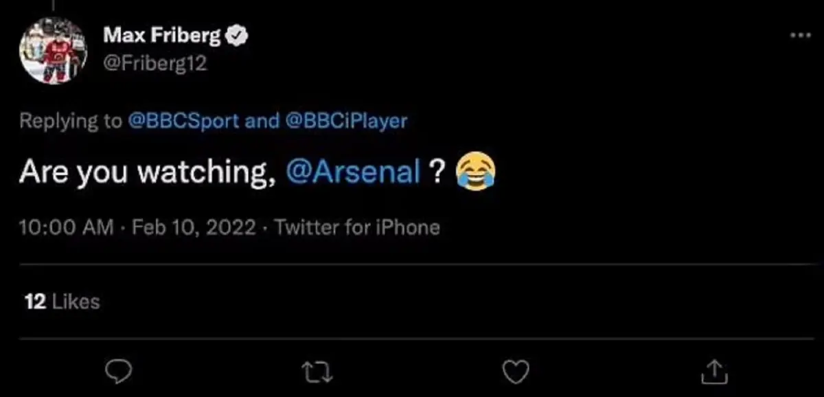824x397 pixels.
Task: Open Max Friberg's profile picture
Action: (x=53, y=50)
